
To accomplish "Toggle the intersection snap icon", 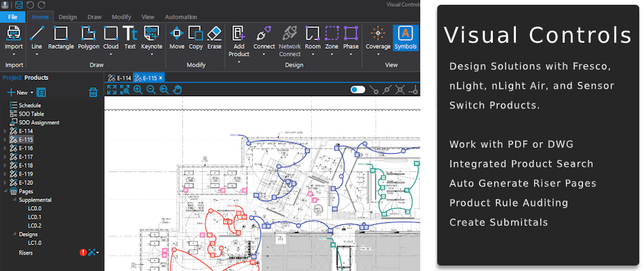I will coord(400,89).
